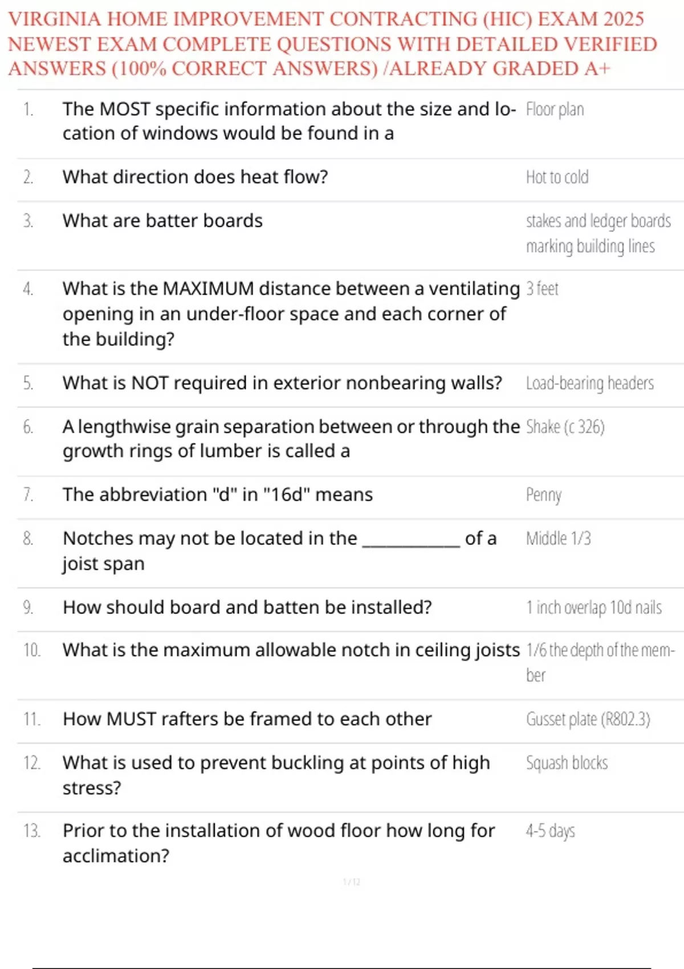The width and height of the screenshot is (684, 969).
Task: Select the "Middle 1/3" answer
Action: (x=558, y=539)
